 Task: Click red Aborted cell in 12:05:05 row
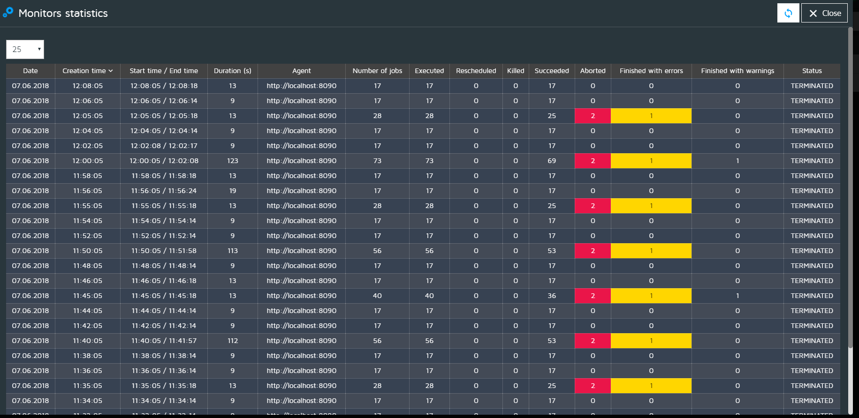[593, 116]
